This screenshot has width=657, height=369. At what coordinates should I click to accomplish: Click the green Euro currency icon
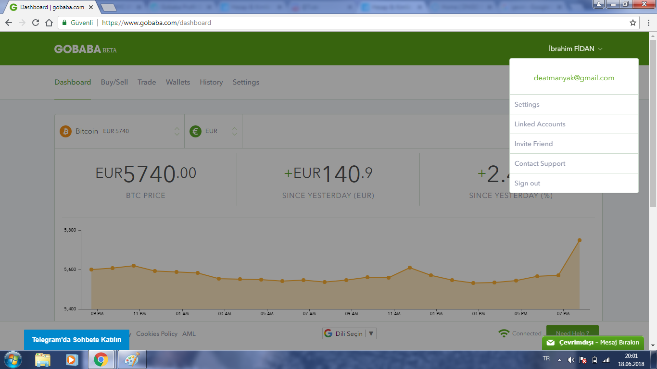point(195,131)
